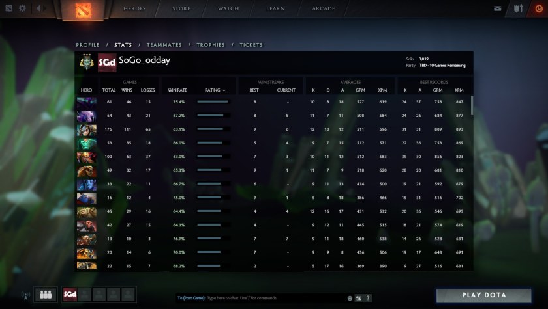Image resolution: width=548 pixels, height=309 pixels.
Task: Select hero portrait in the 53 games row
Action: tap(86, 143)
